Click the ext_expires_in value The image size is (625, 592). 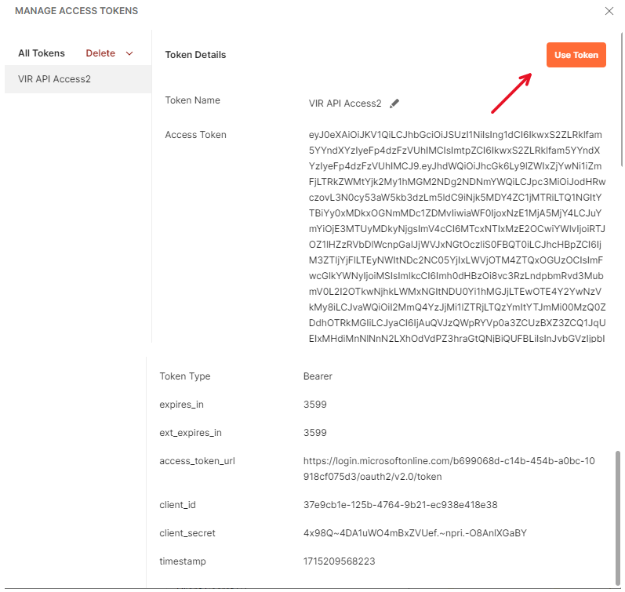coord(315,433)
